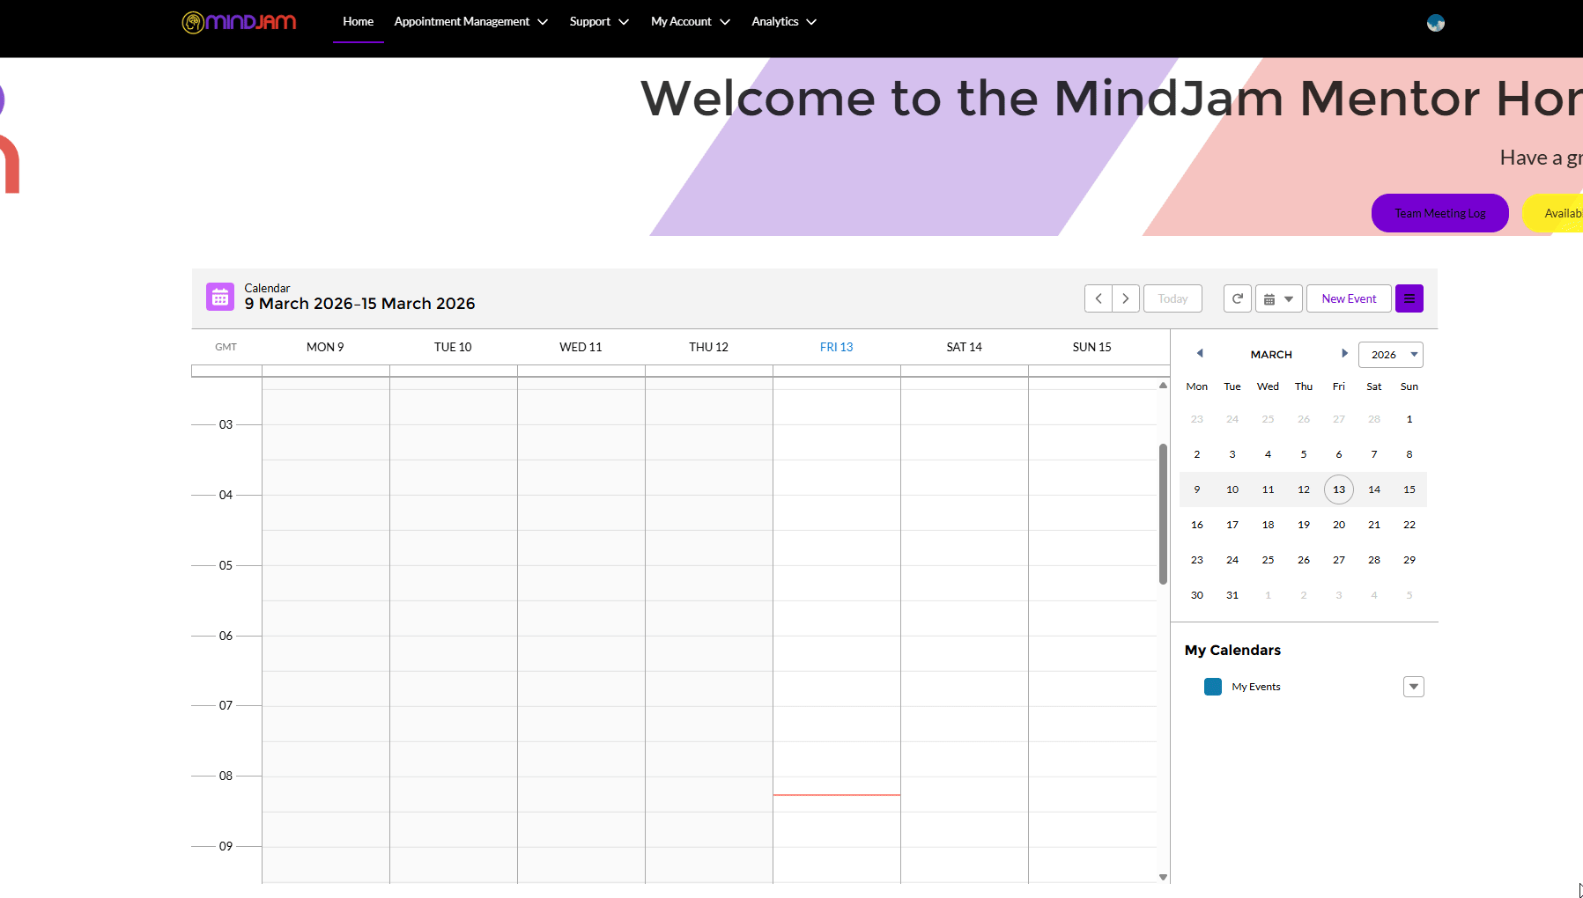
Task: Go to next week in calendar
Action: 1126,298
